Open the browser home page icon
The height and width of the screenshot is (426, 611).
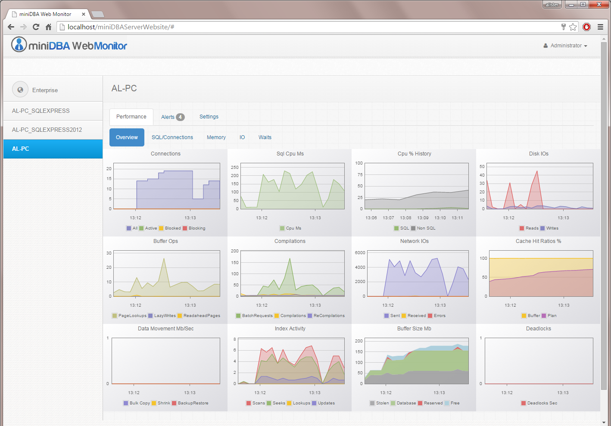click(48, 27)
